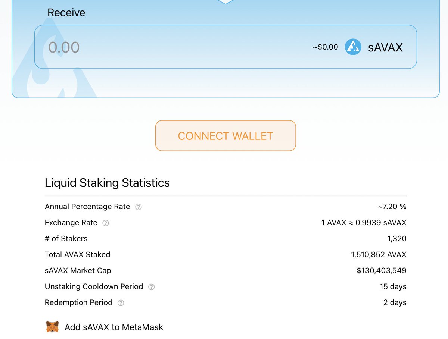The width and height of the screenshot is (448, 339).
Task: Click the Total AVAX Staked value
Action: click(378, 255)
